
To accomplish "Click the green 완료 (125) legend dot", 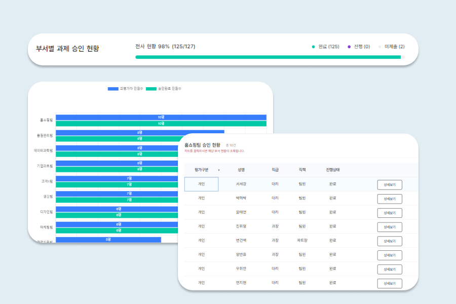I will coord(314,47).
